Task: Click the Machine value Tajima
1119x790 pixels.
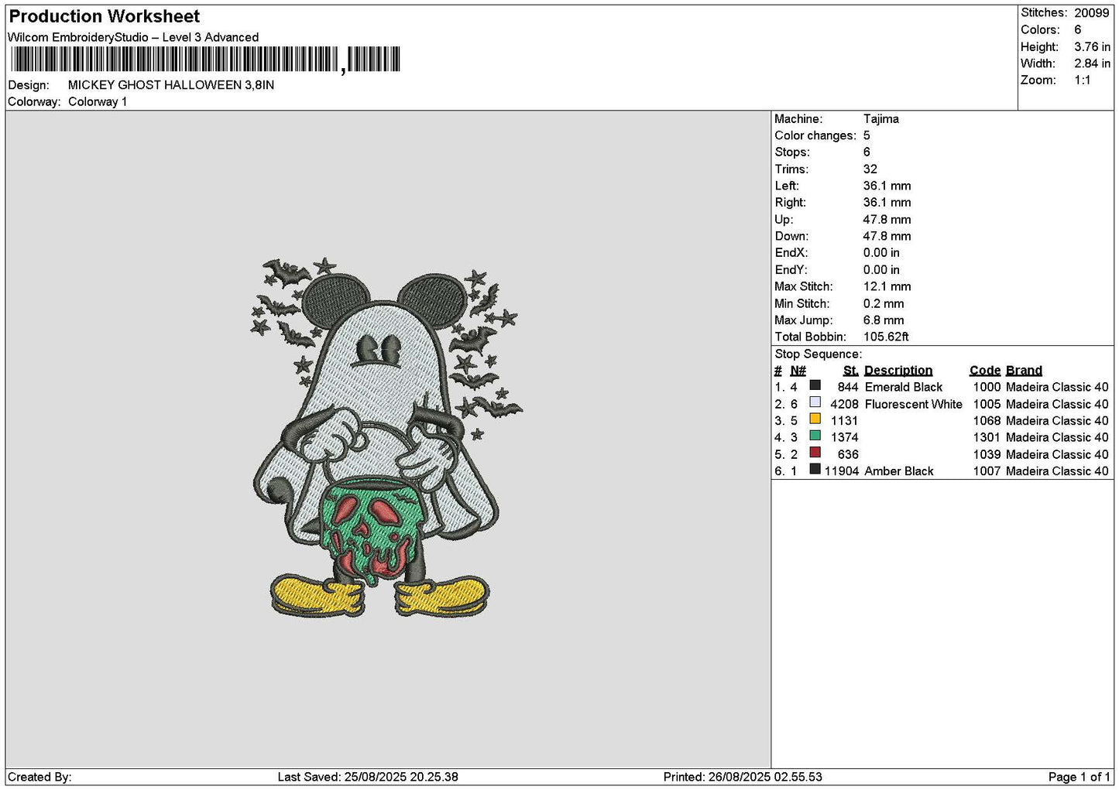Action: tap(881, 119)
